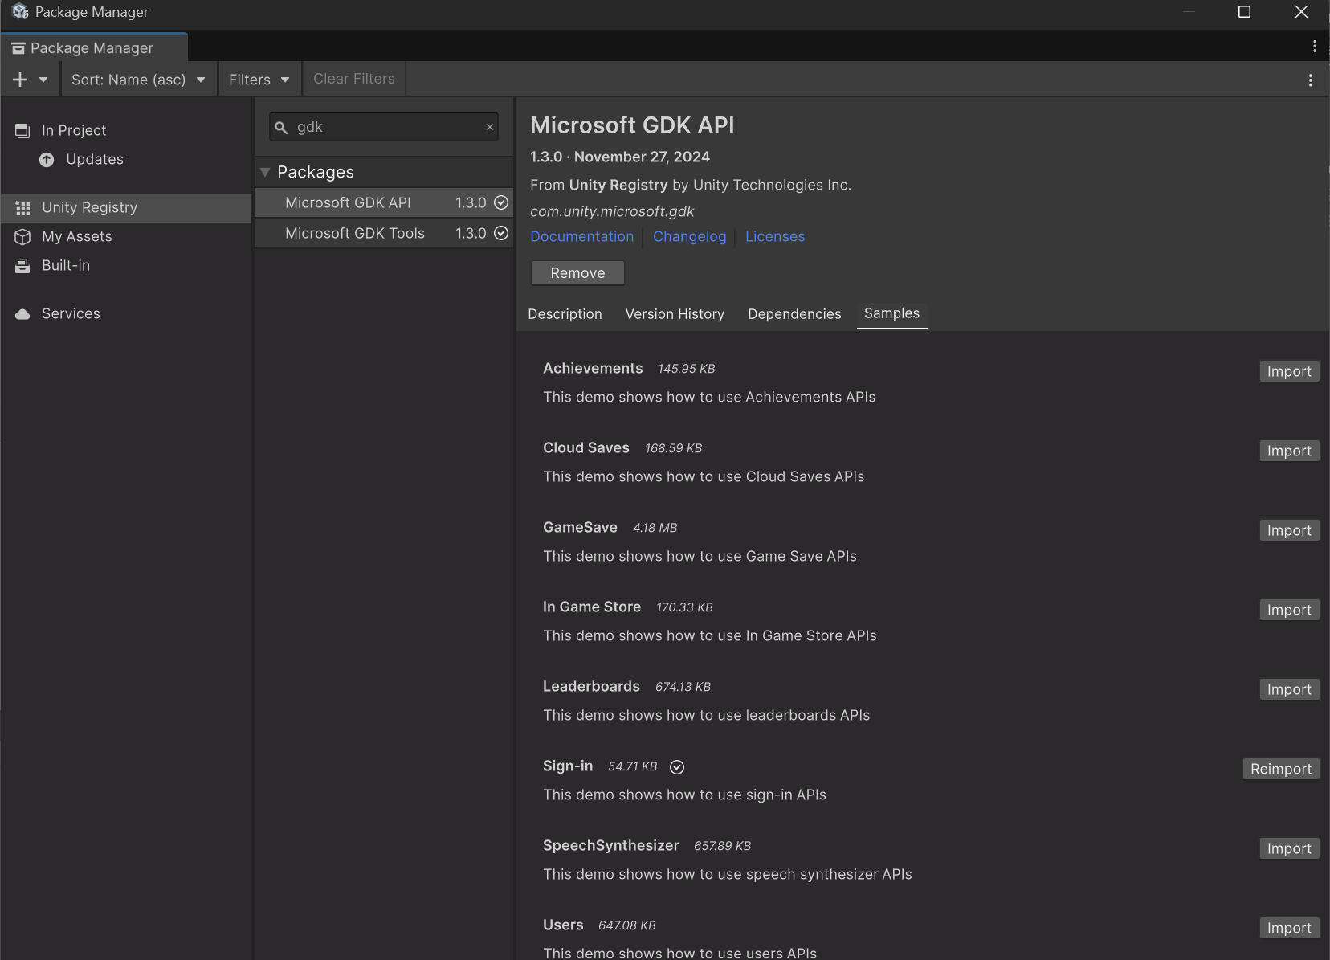Viewport: 1330px width, 960px height.
Task: Switch to the Dependencies tab
Action: pos(794,313)
